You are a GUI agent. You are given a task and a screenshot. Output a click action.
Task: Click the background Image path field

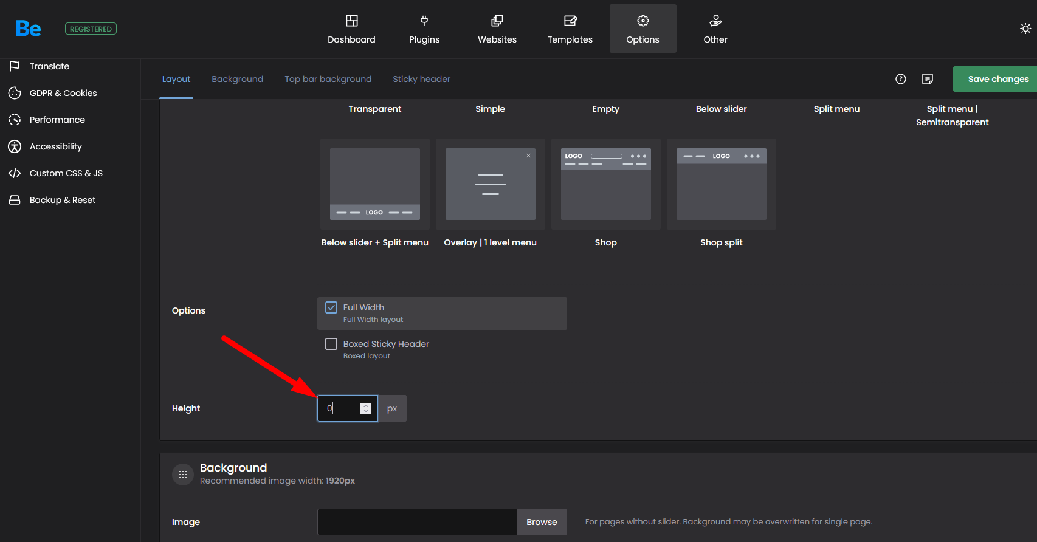418,522
